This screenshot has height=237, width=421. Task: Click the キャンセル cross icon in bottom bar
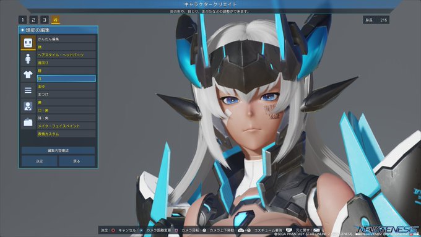pos(141,230)
